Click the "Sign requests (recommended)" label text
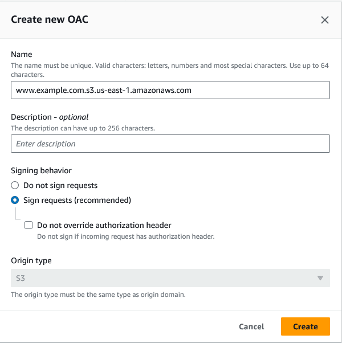This screenshot has height=343, width=342. click(x=77, y=200)
